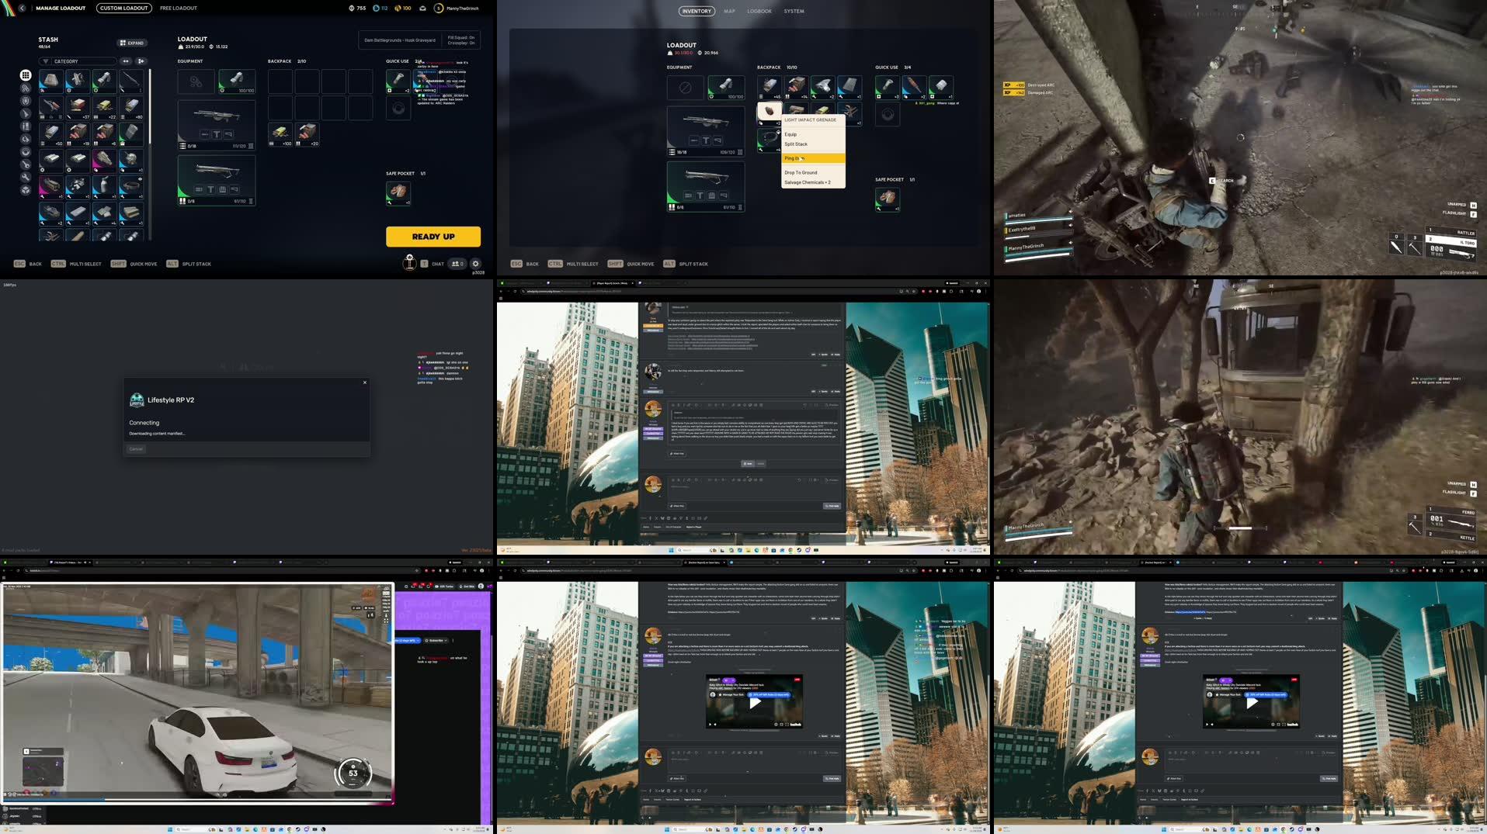Open the settings gear on the loadout screen
This screenshot has height=834, width=1487.
[474, 263]
